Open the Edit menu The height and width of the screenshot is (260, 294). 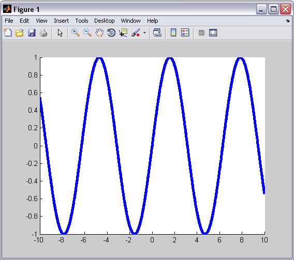click(x=24, y=21)
